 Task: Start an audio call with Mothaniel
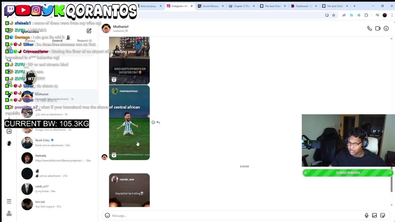pyautogui.click(x=369, y=28)
